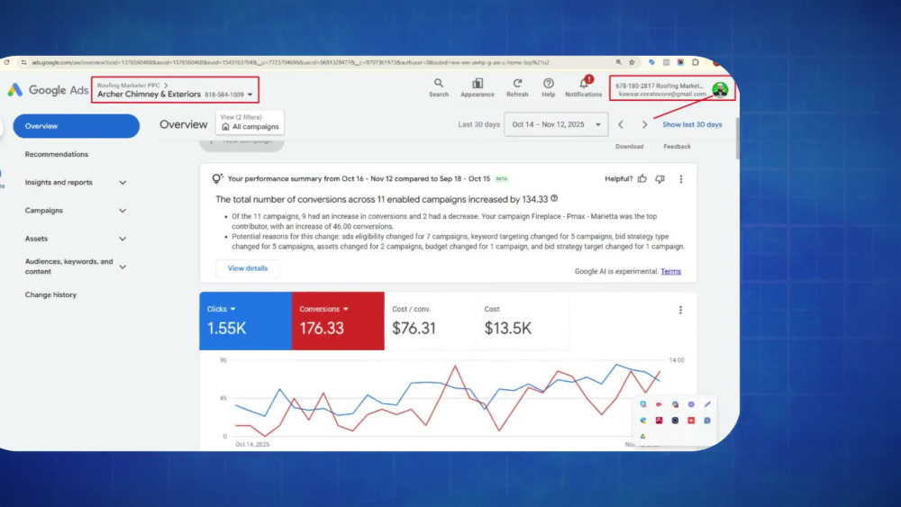This screenshot has height=507, width=901.
Task: Open the performance summary three-dot menu
Action: (681, 178)
